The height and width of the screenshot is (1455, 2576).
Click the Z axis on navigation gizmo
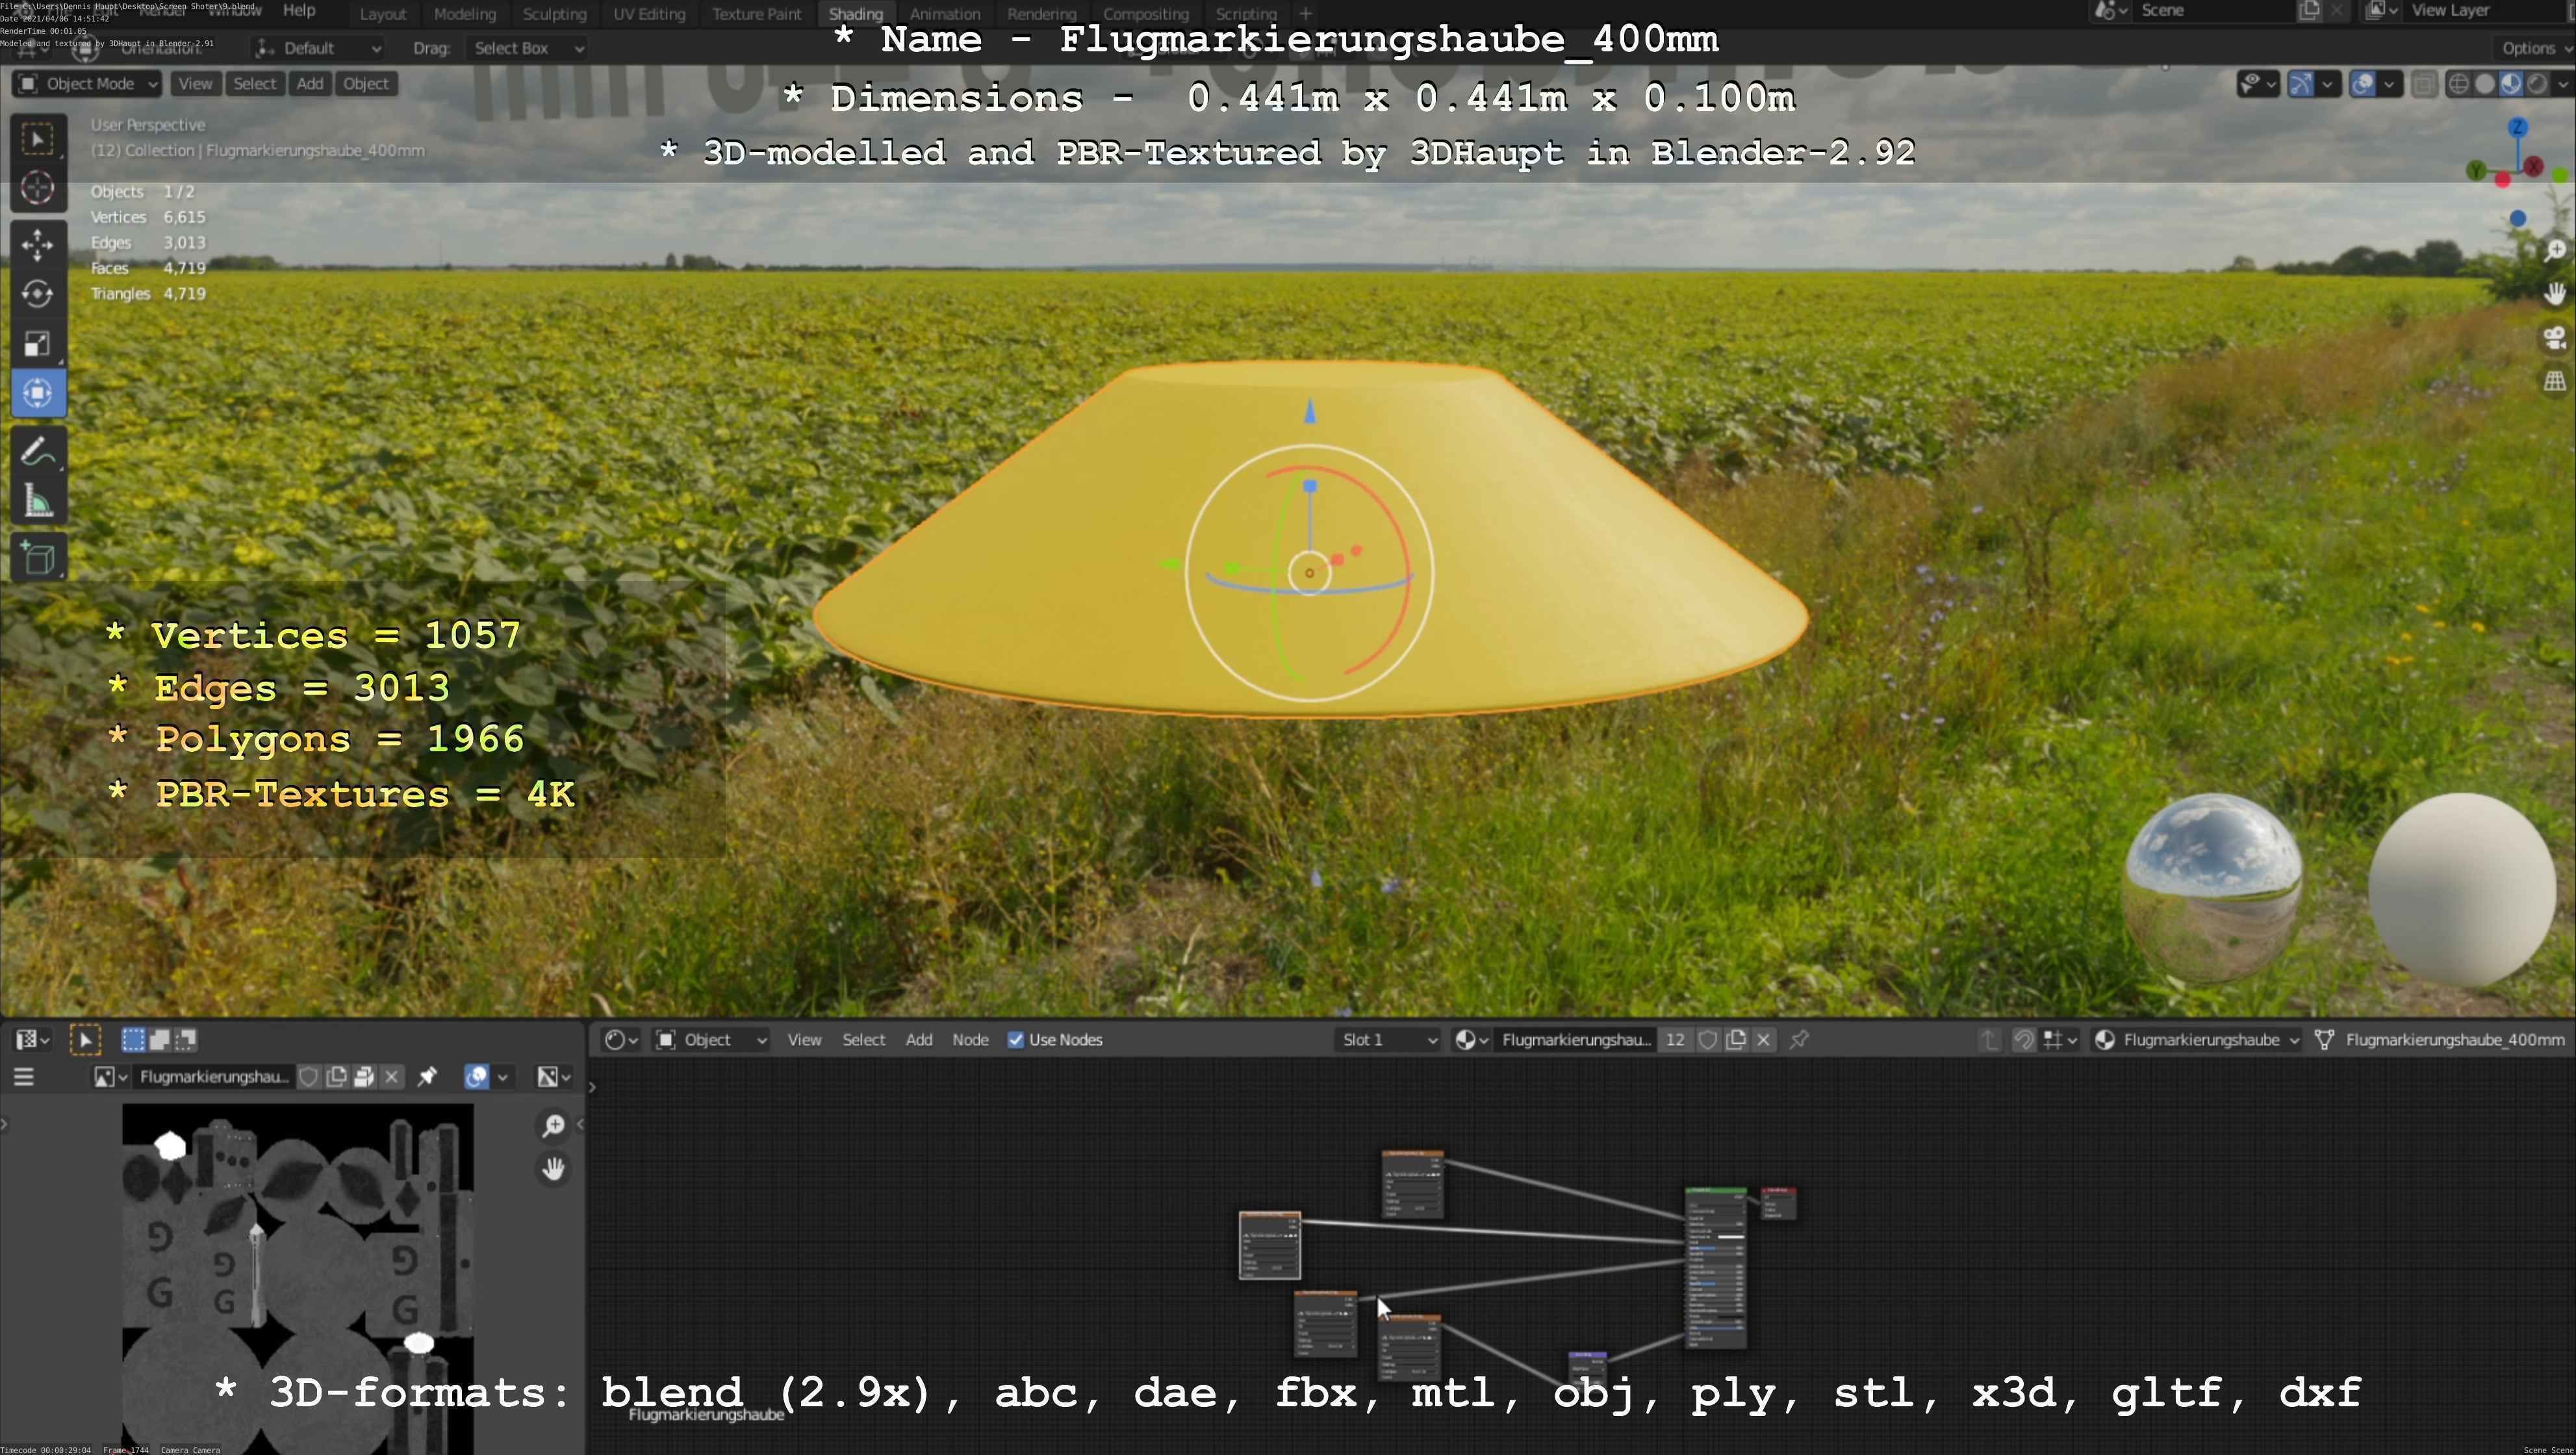2518,127
